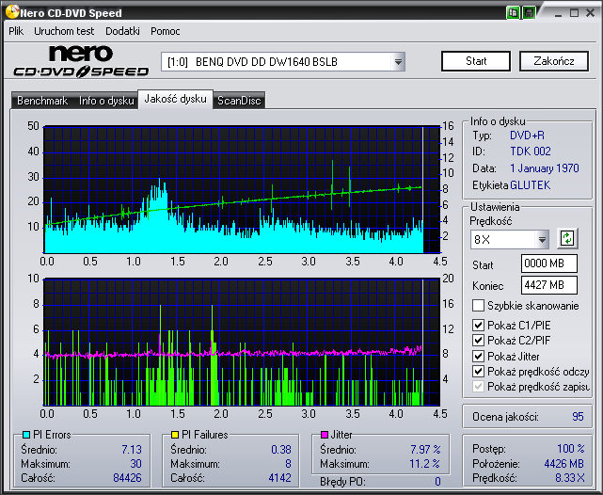Click the disc ID TDK 002
603x495 pixels.
[x=531, y=152]
